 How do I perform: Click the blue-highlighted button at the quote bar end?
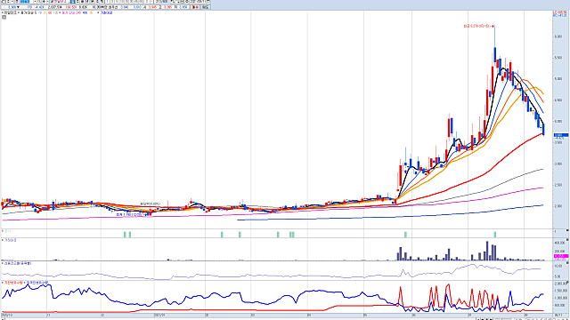point(206,7)
